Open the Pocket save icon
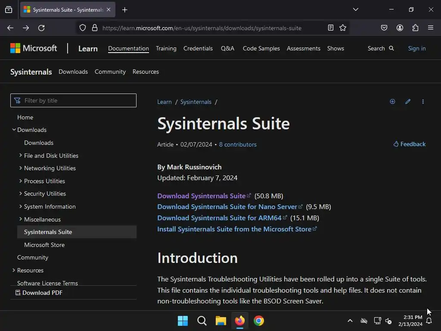Screen dimensions: 441x331 [x=384, y=28]
